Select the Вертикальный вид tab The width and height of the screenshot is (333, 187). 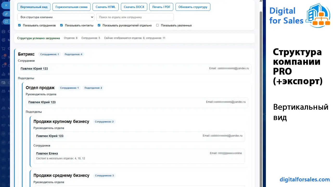pyautogui.click(x=34, y=7)
